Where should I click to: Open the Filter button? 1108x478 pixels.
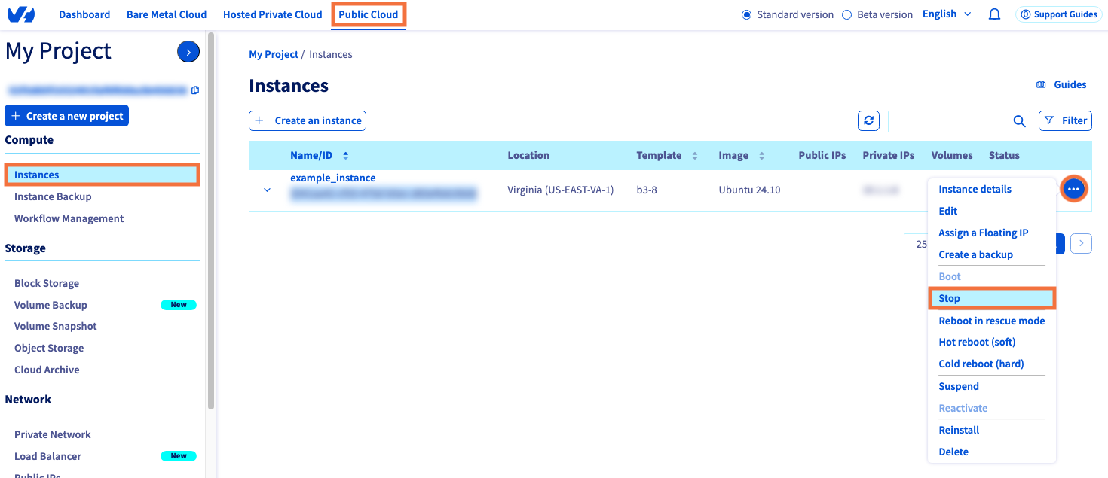1065,120
